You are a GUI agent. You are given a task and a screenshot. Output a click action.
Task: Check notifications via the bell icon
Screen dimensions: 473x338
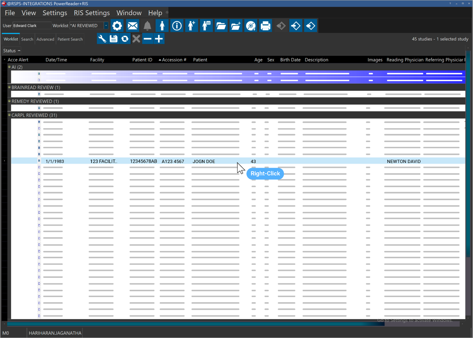[x=147, y=25]
